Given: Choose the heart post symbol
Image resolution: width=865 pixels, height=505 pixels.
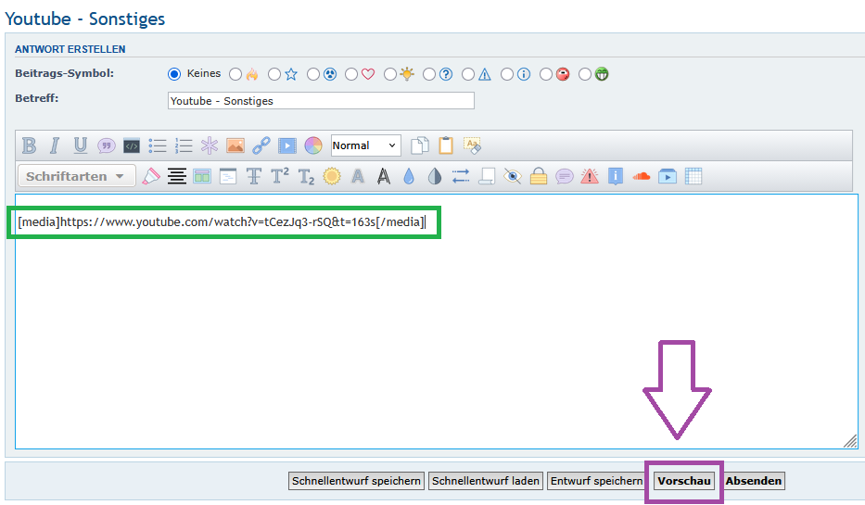Looking at the screenshot, I should 351,74.
